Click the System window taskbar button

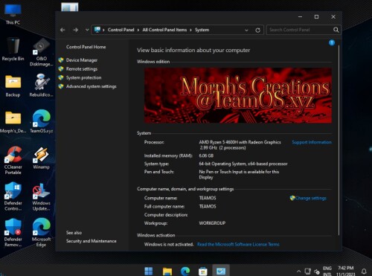221,271
